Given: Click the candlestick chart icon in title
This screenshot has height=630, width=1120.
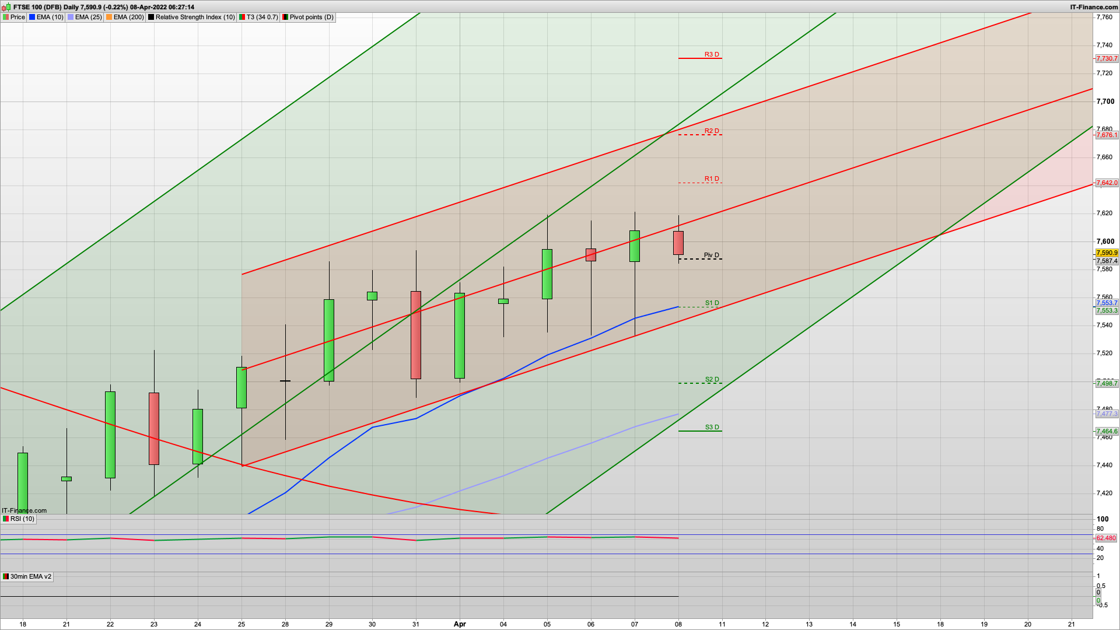Looking at the screenshot, I should pyautogui.click(x=7, y=7).
